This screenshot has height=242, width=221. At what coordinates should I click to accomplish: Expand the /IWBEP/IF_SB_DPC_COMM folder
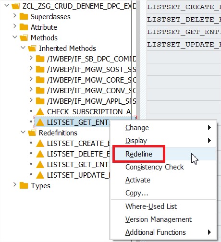click(x=31, y=58)
